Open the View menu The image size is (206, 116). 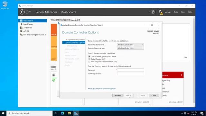[183, 12]
